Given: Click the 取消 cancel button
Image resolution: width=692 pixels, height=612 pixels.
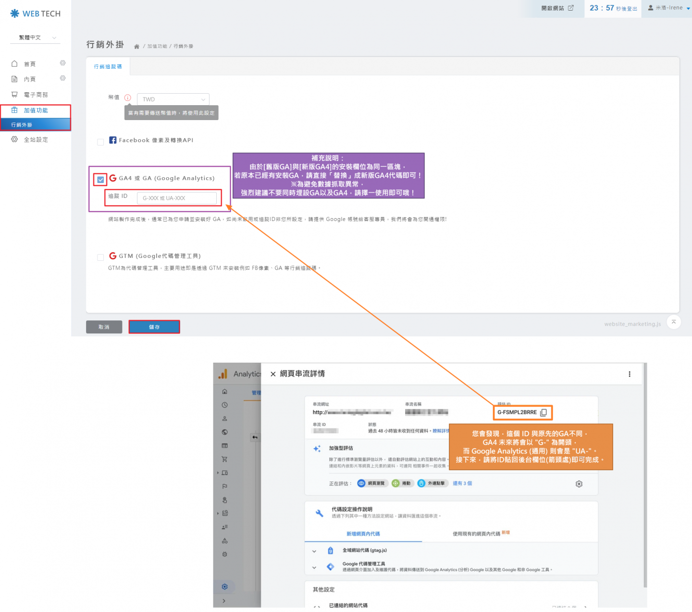Looking at the screenshot, I should tap(104, 327).
